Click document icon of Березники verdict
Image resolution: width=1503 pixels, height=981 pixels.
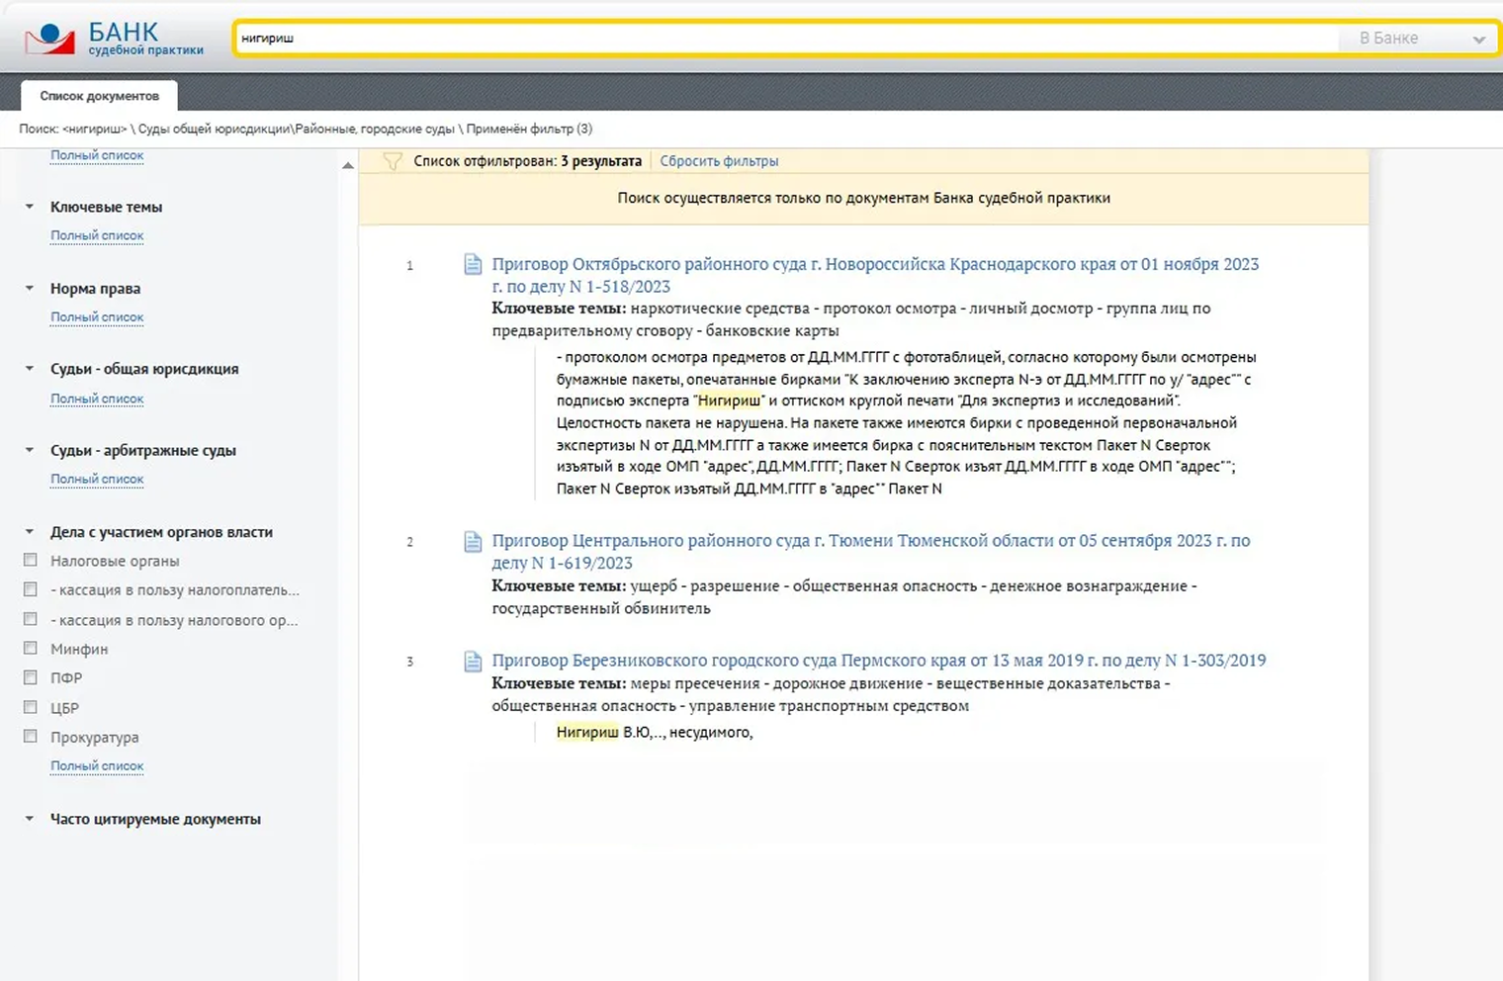click(473, 661)
